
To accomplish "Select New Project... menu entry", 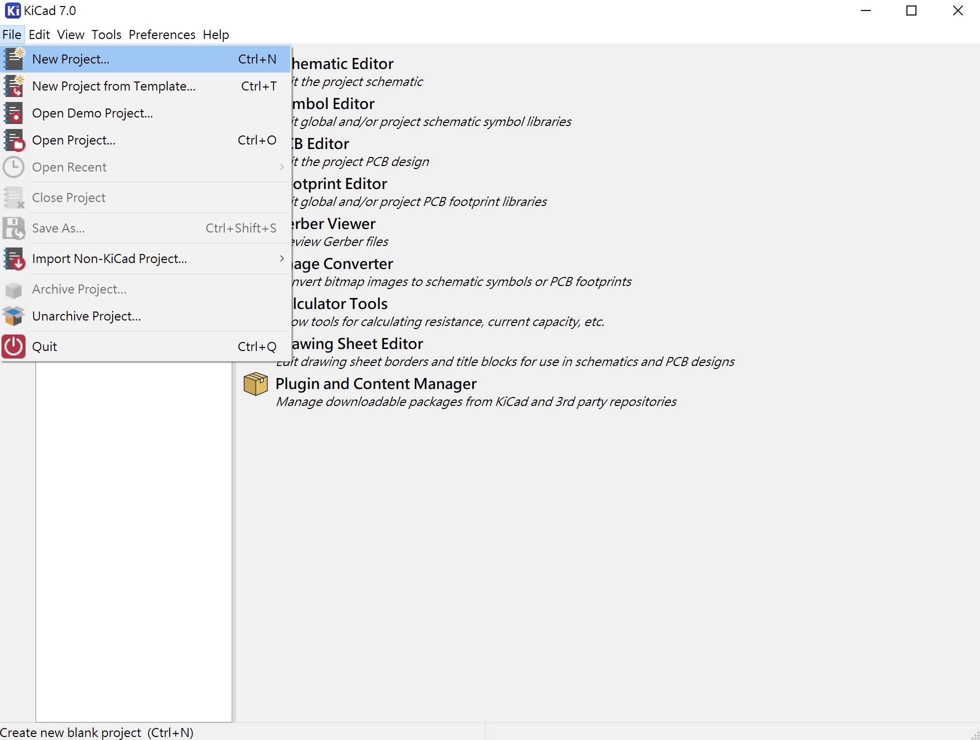I will [x=145, y=59].
